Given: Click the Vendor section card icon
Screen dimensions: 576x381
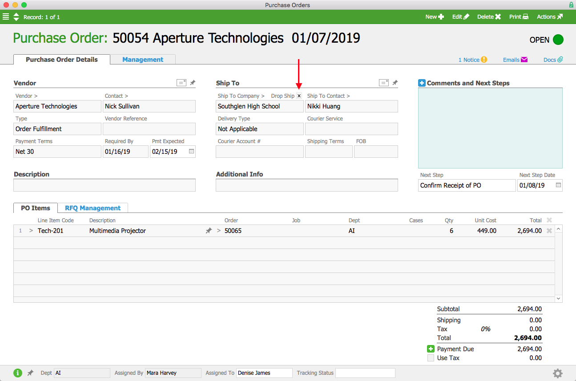Looking at the screenshot, I should point(181,83).
